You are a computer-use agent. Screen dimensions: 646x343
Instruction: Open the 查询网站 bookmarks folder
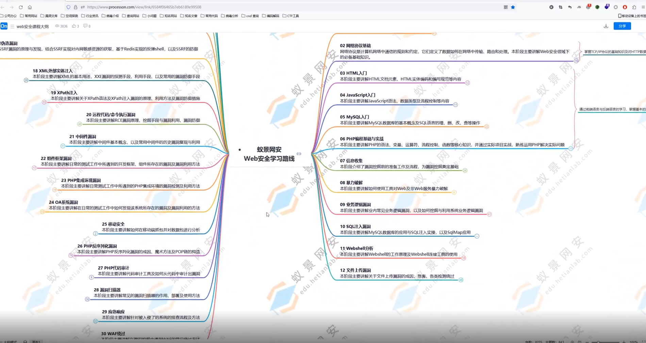tap(131, 16)
